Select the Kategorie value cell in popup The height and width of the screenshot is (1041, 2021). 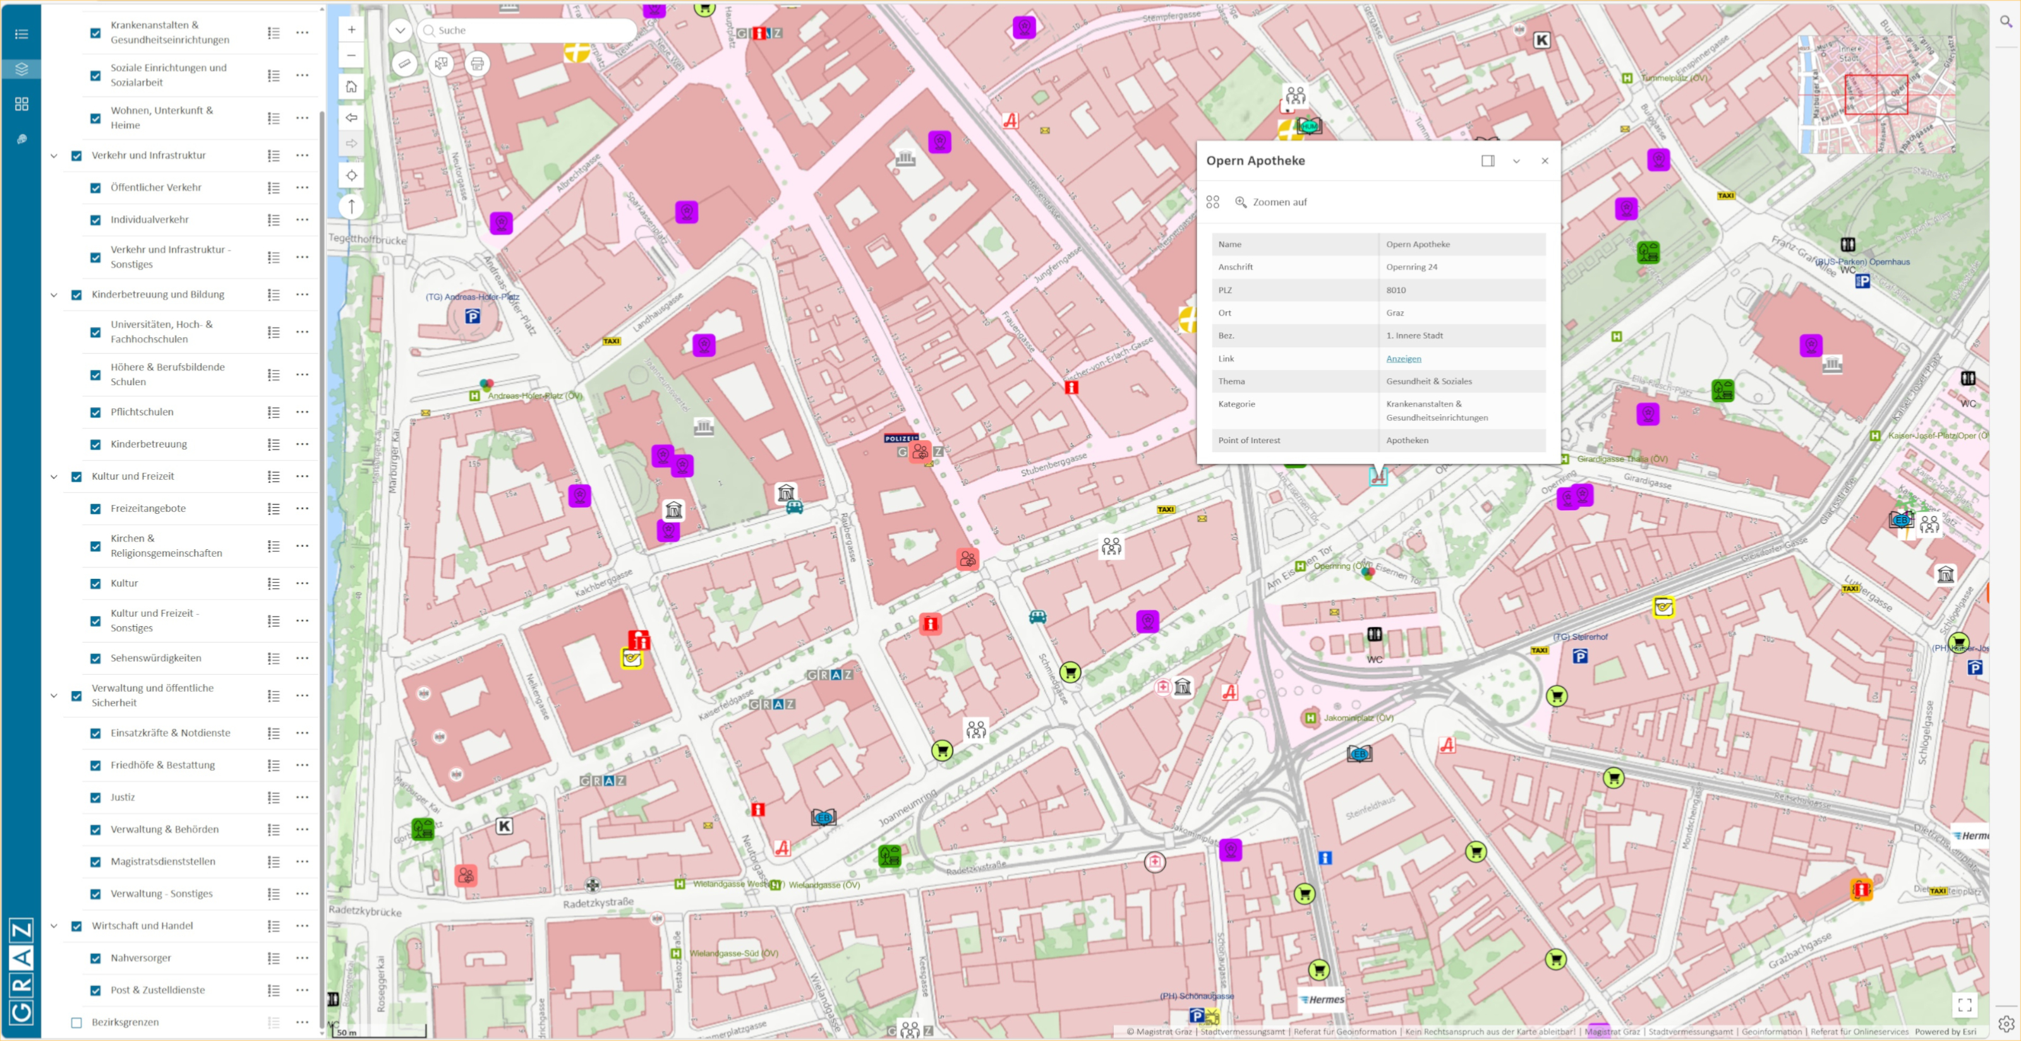(x=1462, y=411)
